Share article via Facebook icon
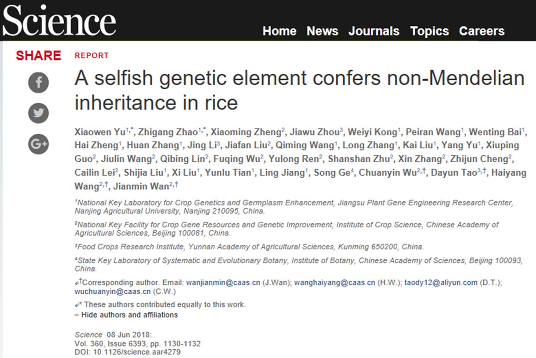This screenshot has height=358, width=536. pyautogui.click(x=38, y=82)
